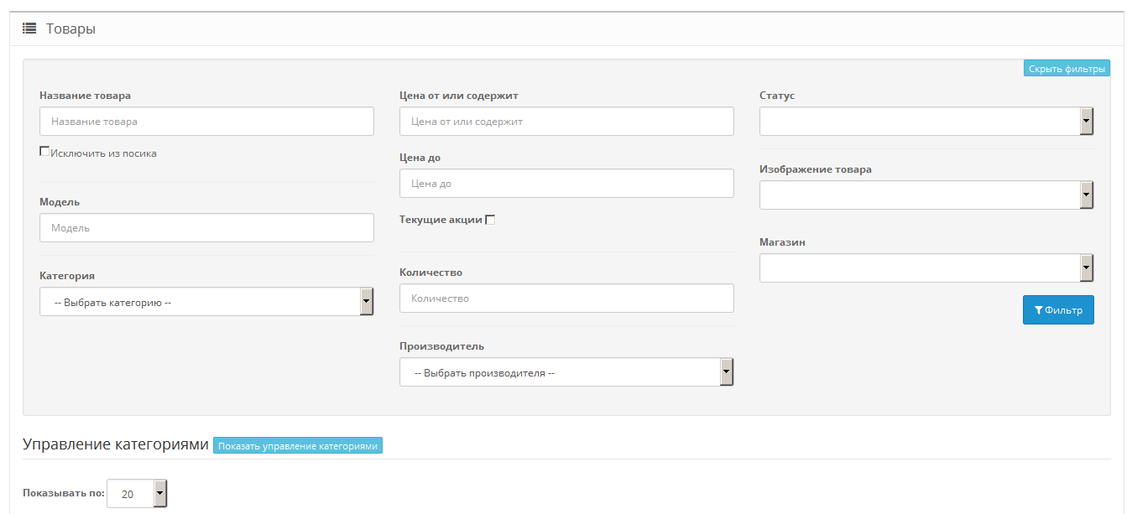Click the Цена до input field

(x=566, y=184)
